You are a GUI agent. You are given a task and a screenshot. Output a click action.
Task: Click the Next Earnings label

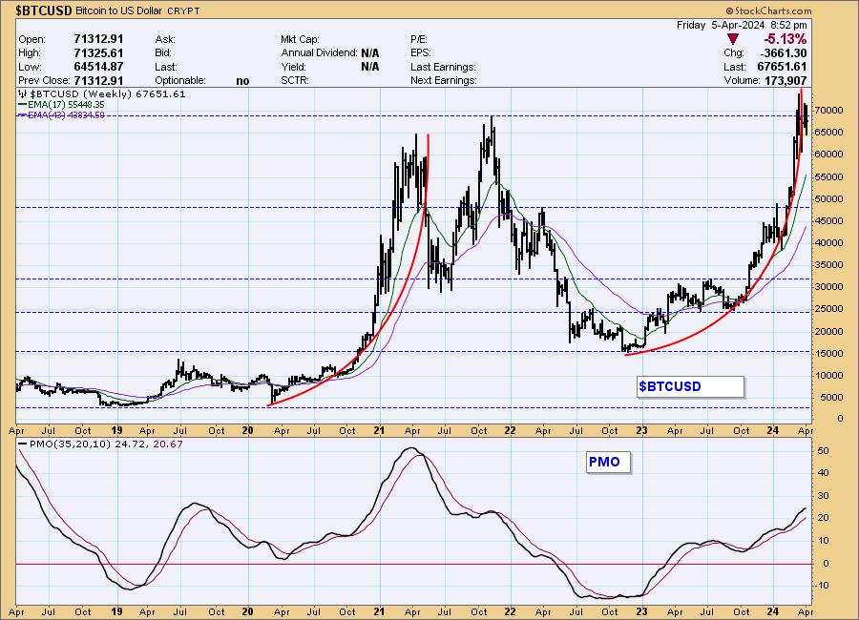click(x=443, y=80)
